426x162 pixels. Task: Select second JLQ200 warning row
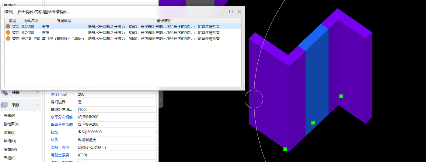(x=123, y=32)
